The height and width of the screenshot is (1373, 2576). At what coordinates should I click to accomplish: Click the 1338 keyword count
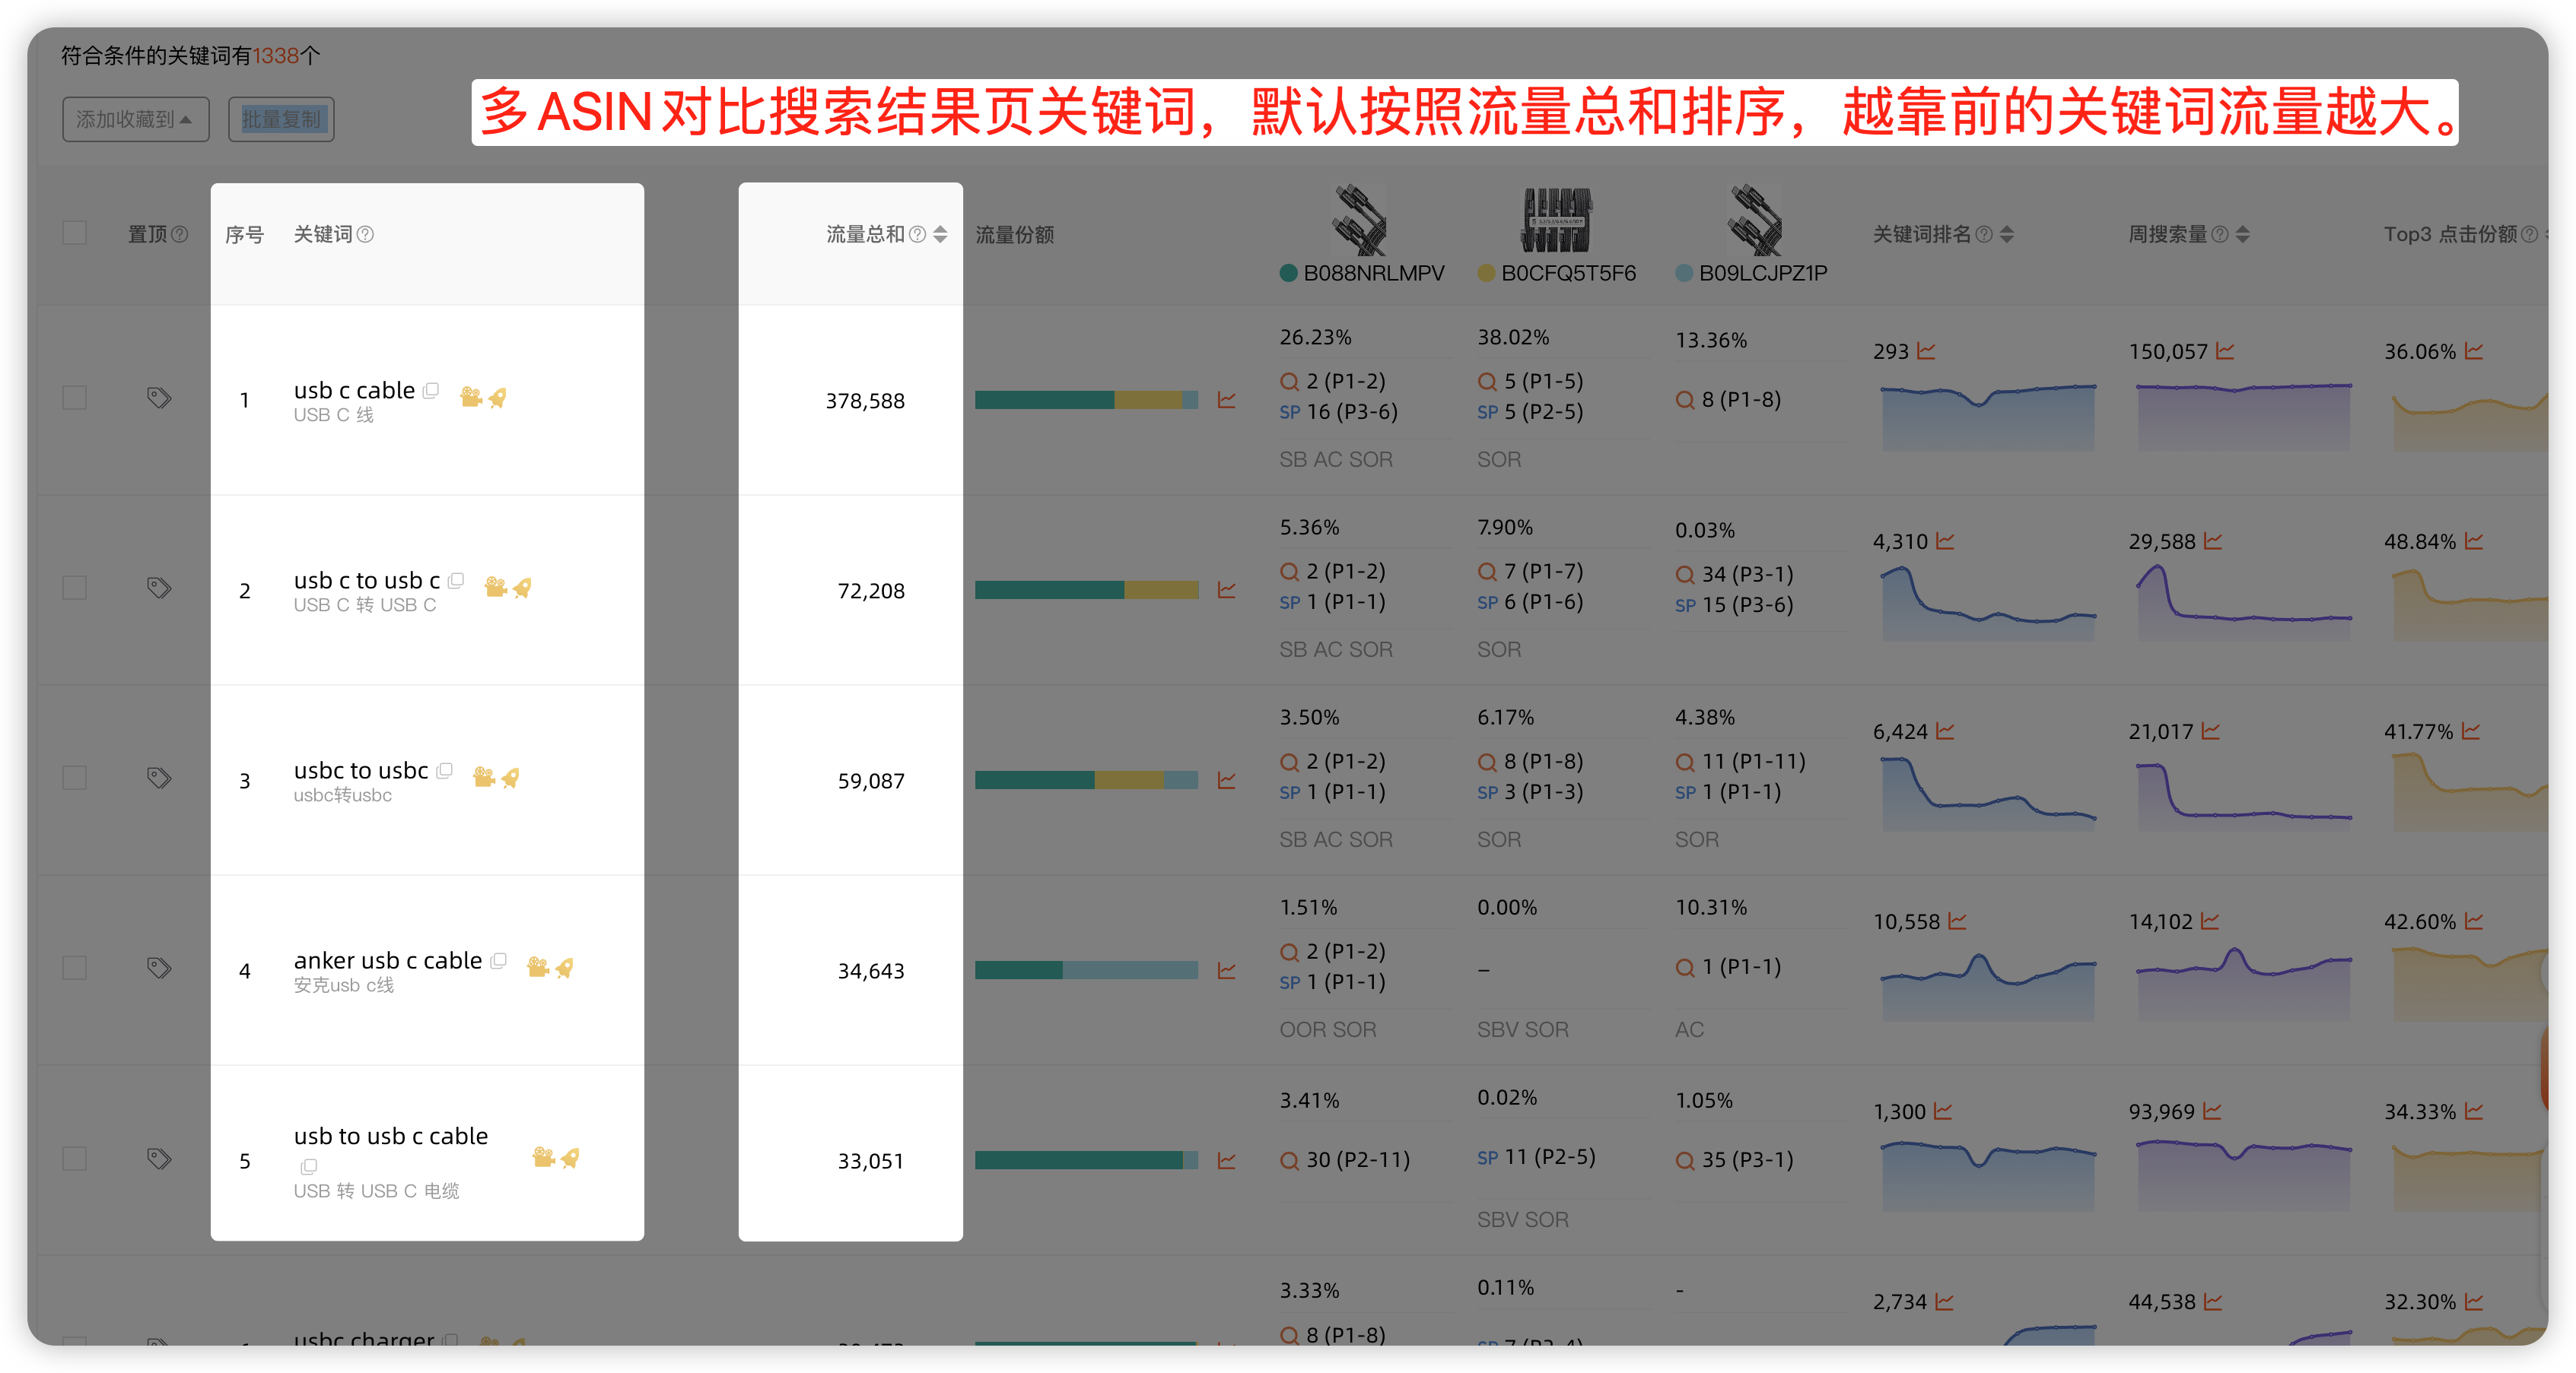(276, 56)
